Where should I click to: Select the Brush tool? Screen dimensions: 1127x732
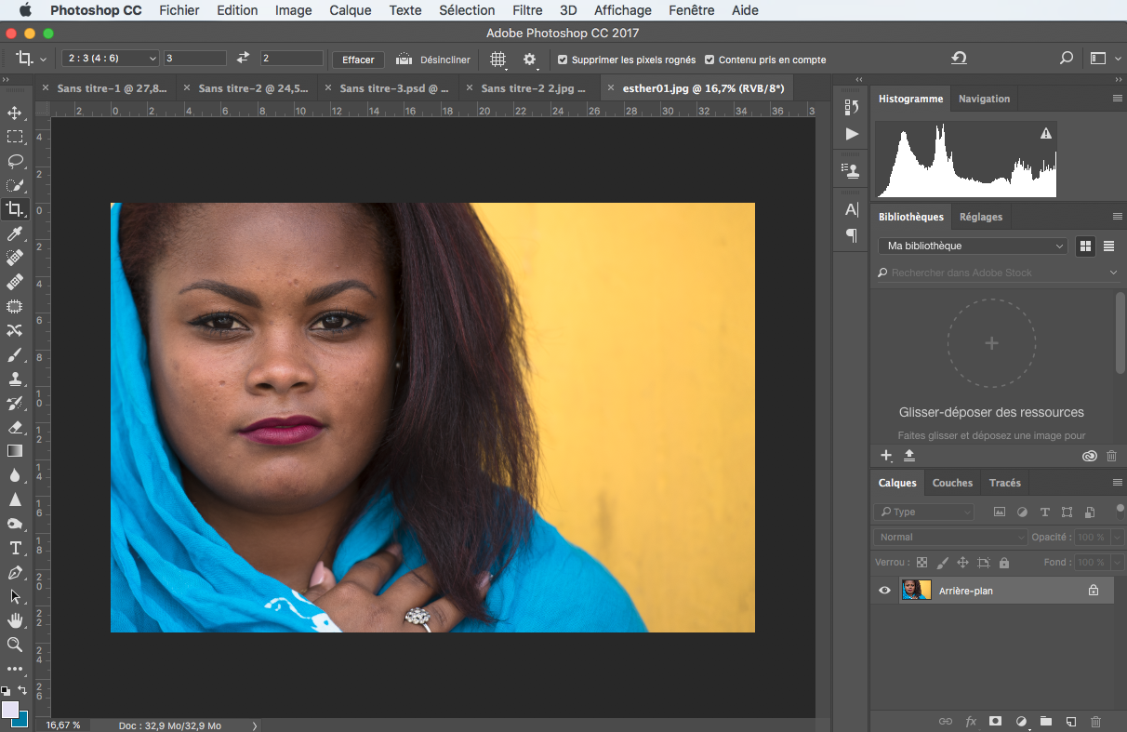click(x=15, y=354)
